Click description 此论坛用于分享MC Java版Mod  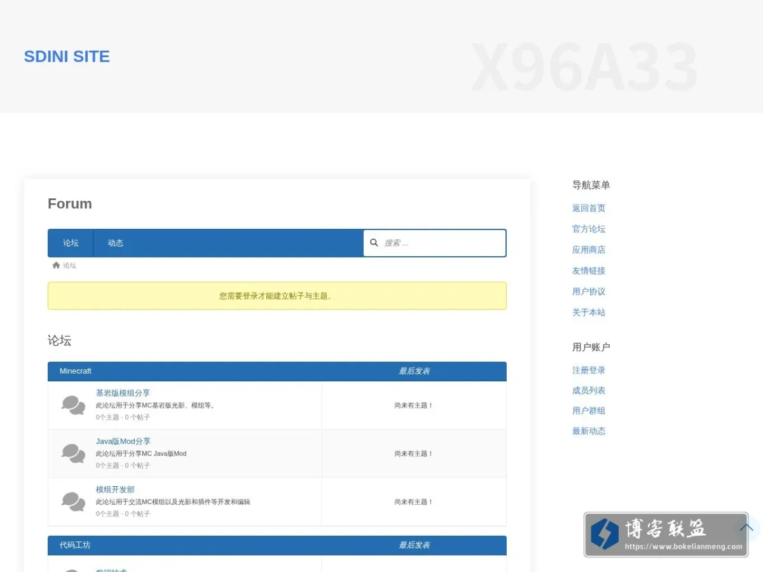pos(141,454)
